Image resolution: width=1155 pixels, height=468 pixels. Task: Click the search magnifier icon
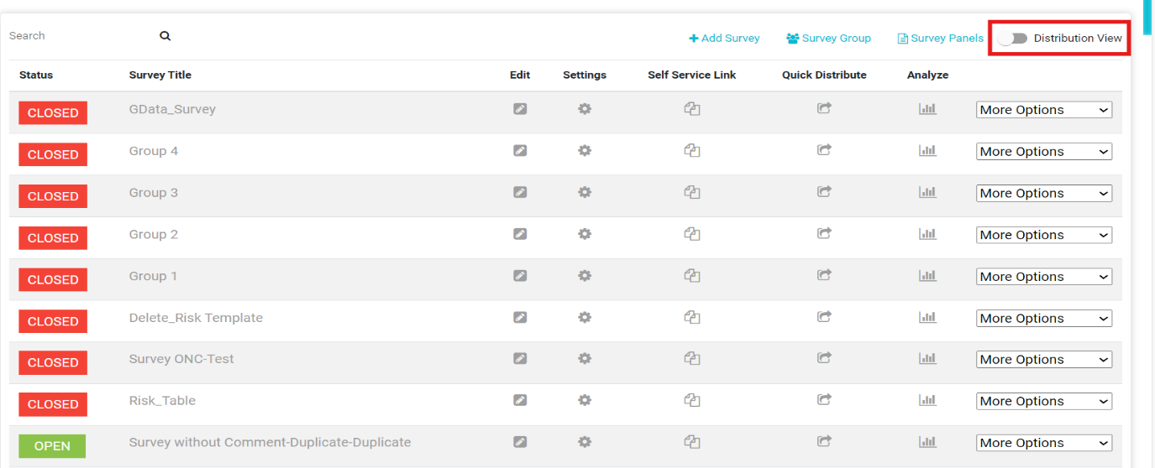coord(165,36)
